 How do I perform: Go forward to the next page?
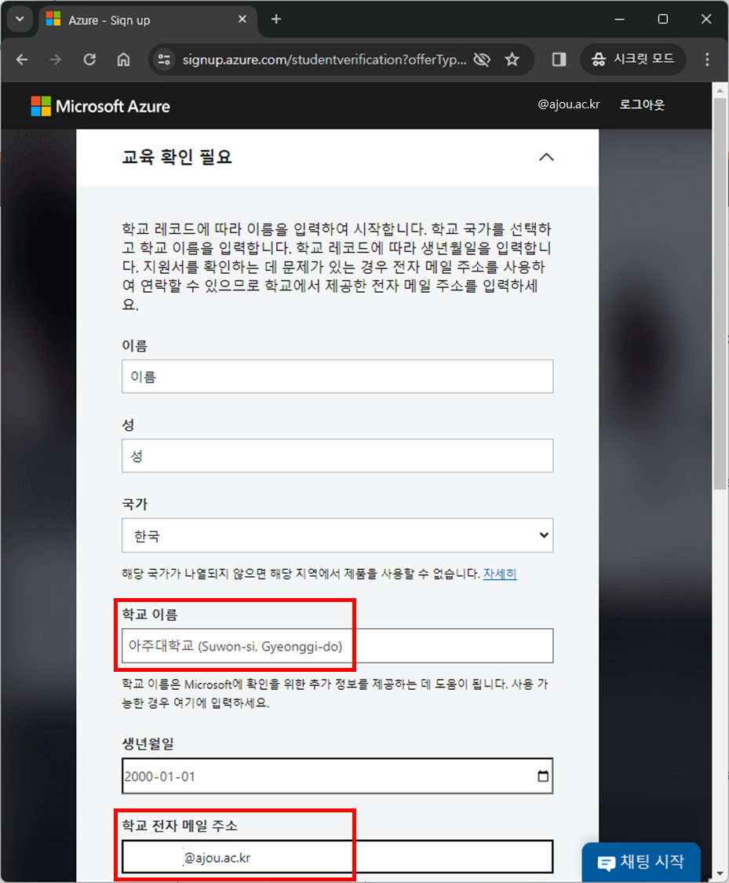click(55, 60)
